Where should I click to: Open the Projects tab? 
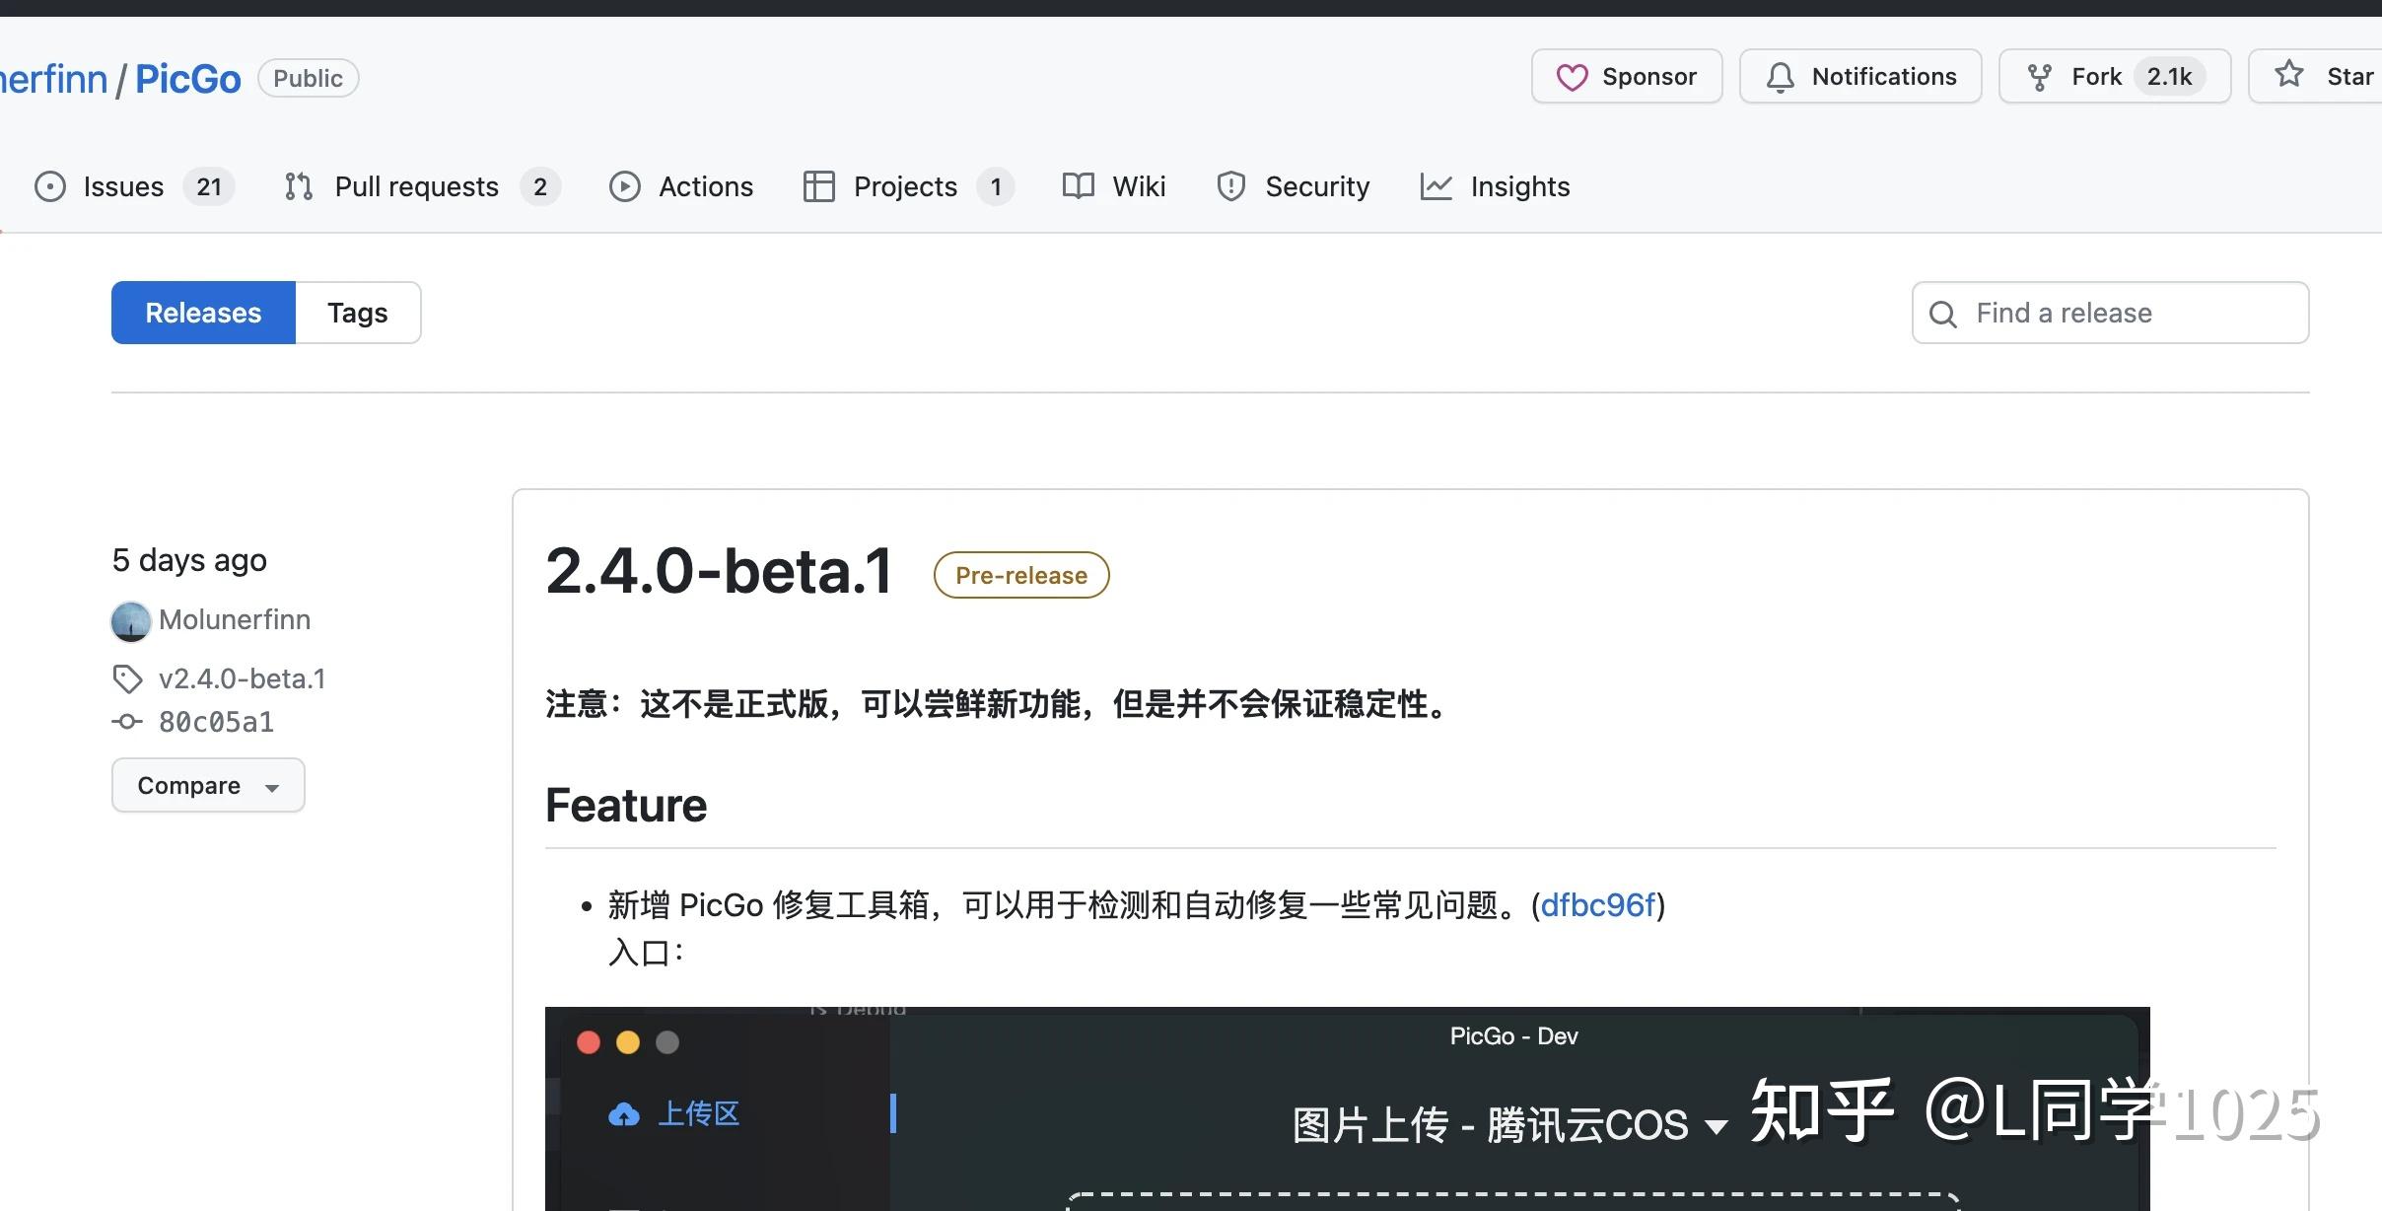pyautogui.click(x=908, y=186)
